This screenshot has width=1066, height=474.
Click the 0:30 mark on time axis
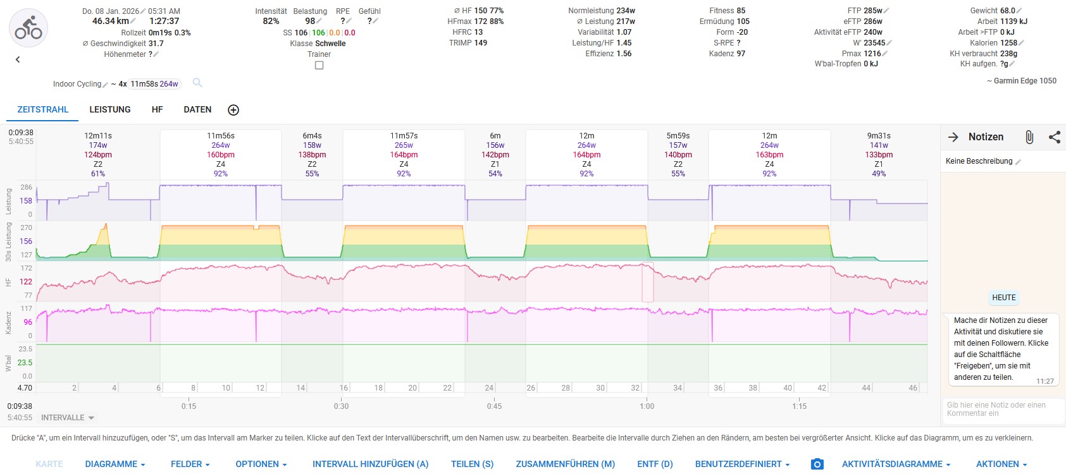[x=341, y=406]
